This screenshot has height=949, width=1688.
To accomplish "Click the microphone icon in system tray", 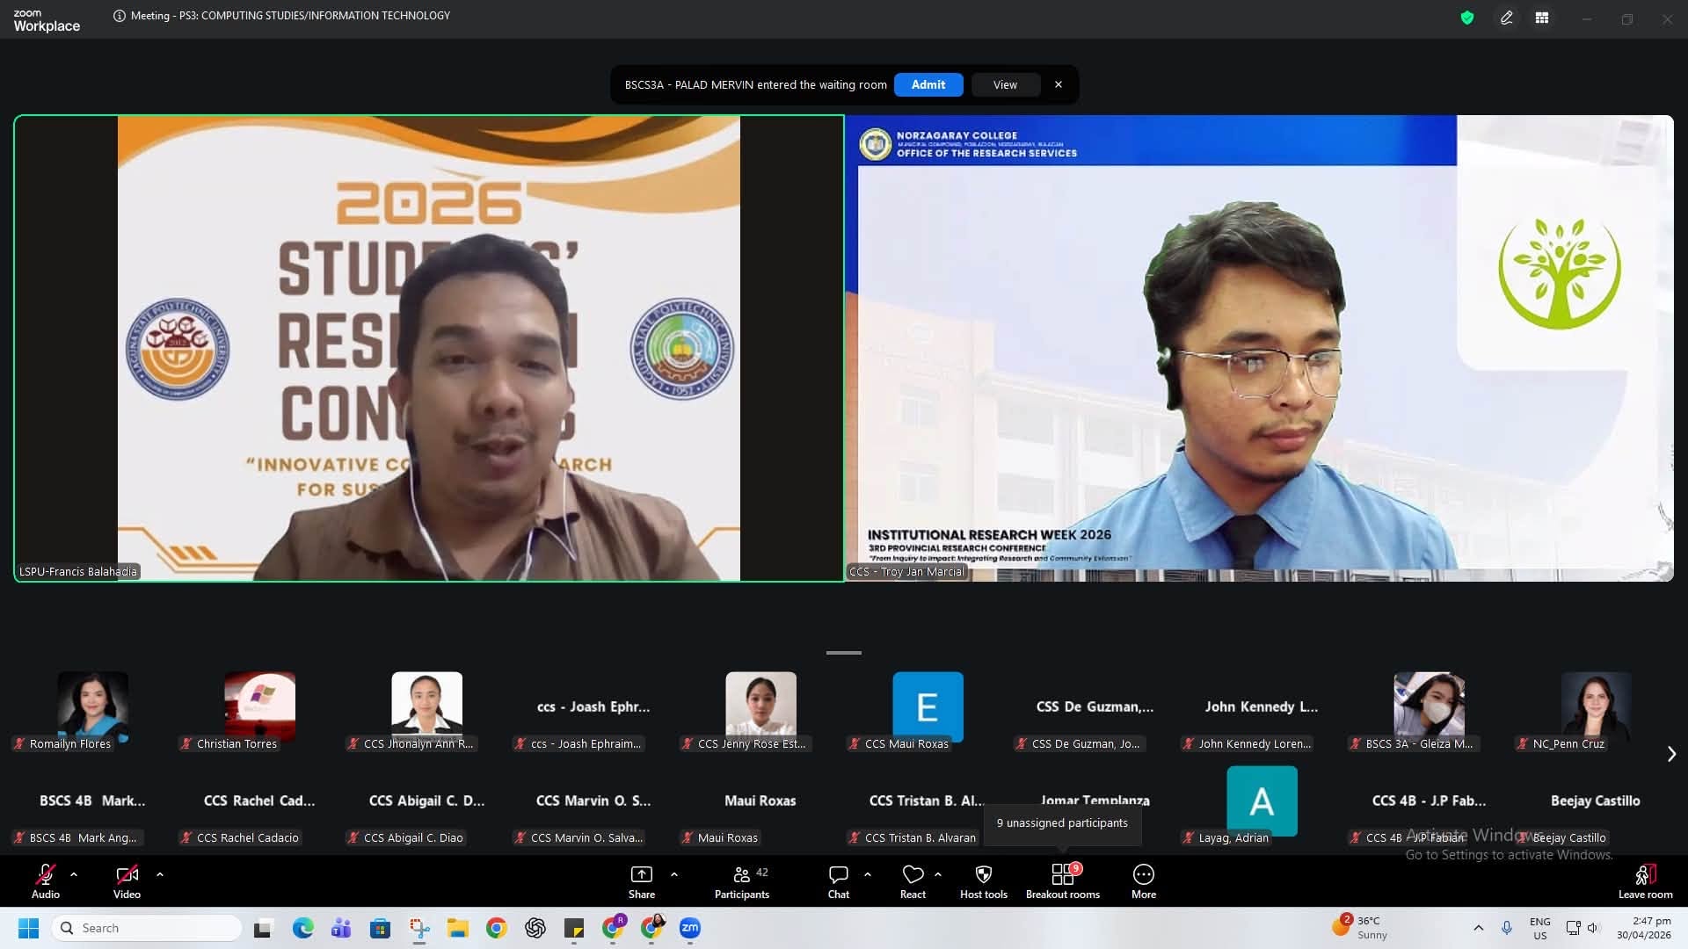I will tap(1507, 928).
